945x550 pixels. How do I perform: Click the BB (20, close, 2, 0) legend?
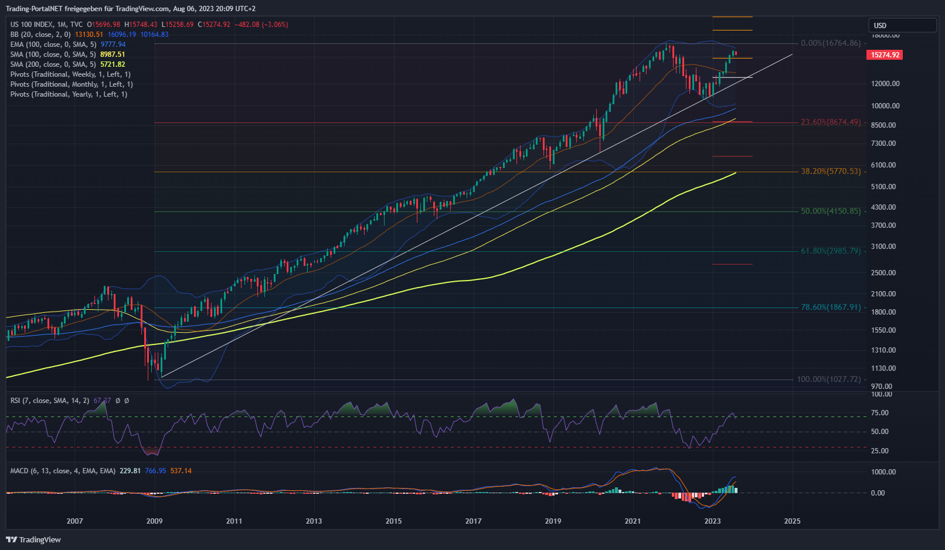point(40,35)
